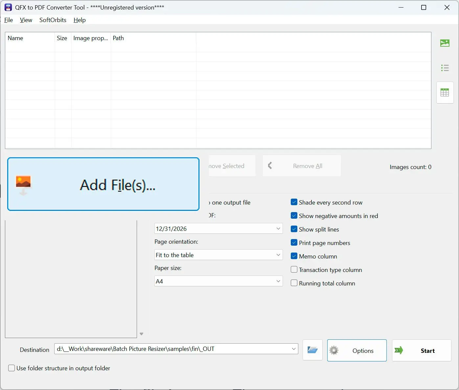This screenshot has height=390, width=459.
Task: Uncheck Show split lines option
Action: click(294, 229)
